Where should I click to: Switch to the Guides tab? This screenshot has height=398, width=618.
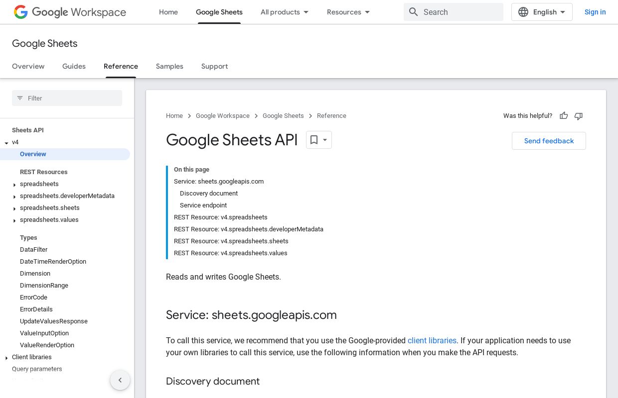74,66
